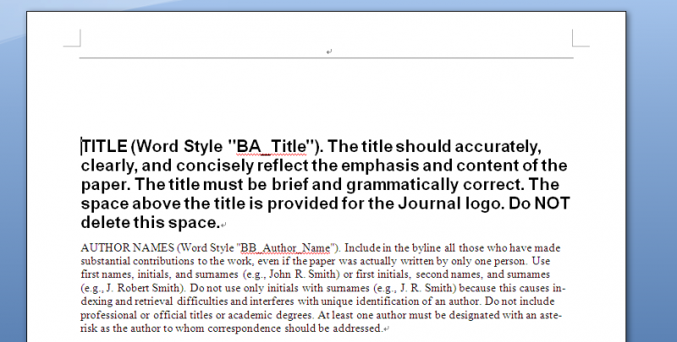677x342 pixels.
Task: Click the words "academic degrees"
Action: [x=270, y=315]
